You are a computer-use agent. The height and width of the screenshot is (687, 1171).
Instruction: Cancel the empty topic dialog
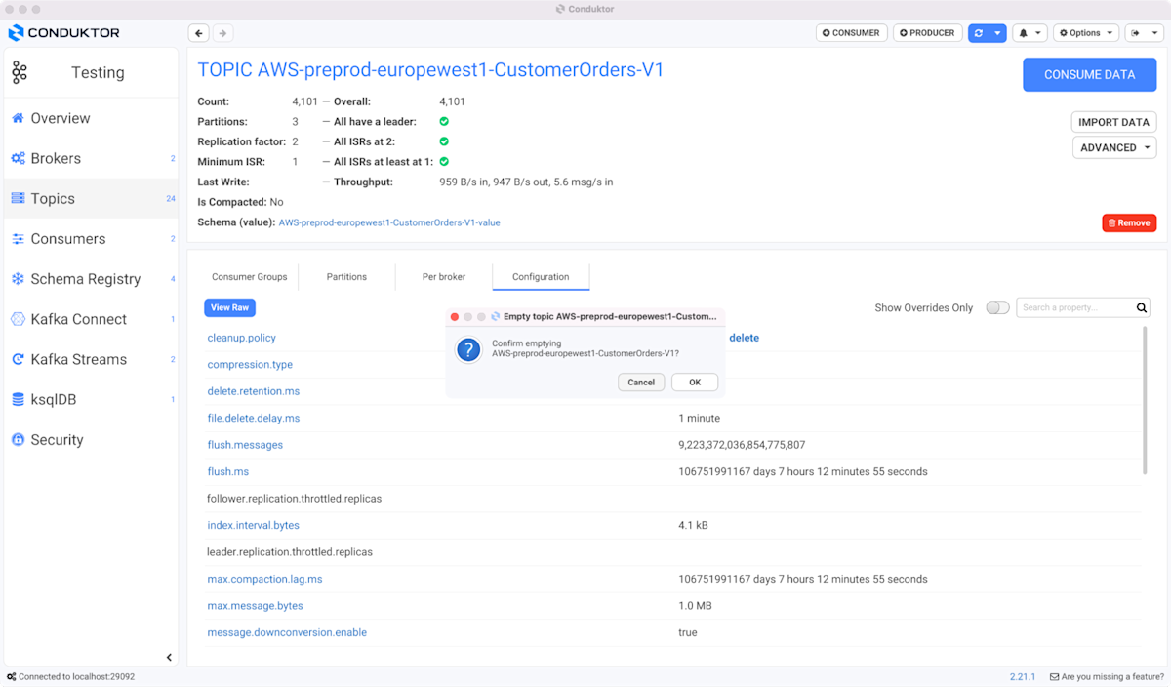coord(641,382)
